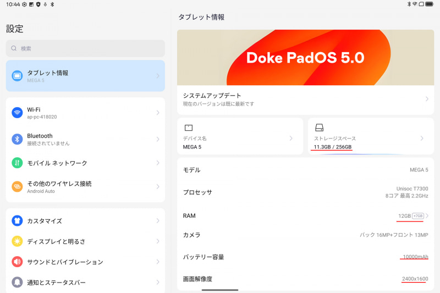Expand the システムアップデート chevron

[x=427, y=99]
